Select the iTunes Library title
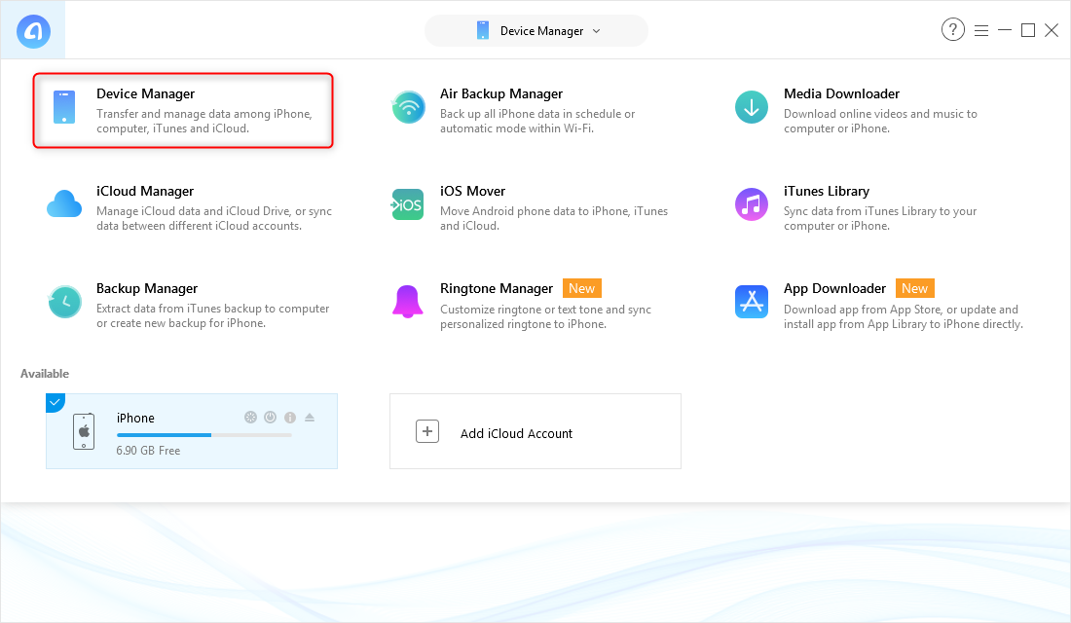 coord(827,191)
